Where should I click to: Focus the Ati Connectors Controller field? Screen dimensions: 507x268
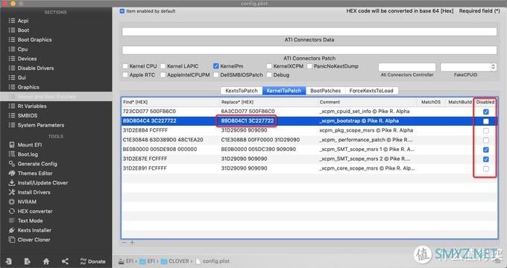click(x=407, y=67)
